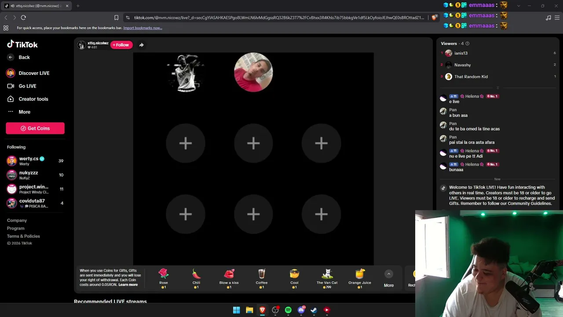The height and width of the screenshot is (317, 563).
Task: Open the Brave media control music icon
Action: (x=548, y=18)
